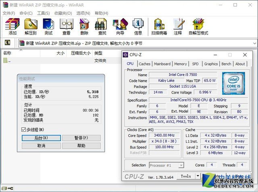The image size is (258, 192).
Task: Switch to the CPU-Z Graphics tab
Action: (x=211, y=64)
